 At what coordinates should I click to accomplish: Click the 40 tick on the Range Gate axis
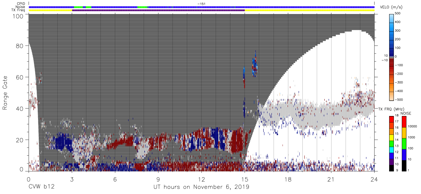(x=20, y=108)
